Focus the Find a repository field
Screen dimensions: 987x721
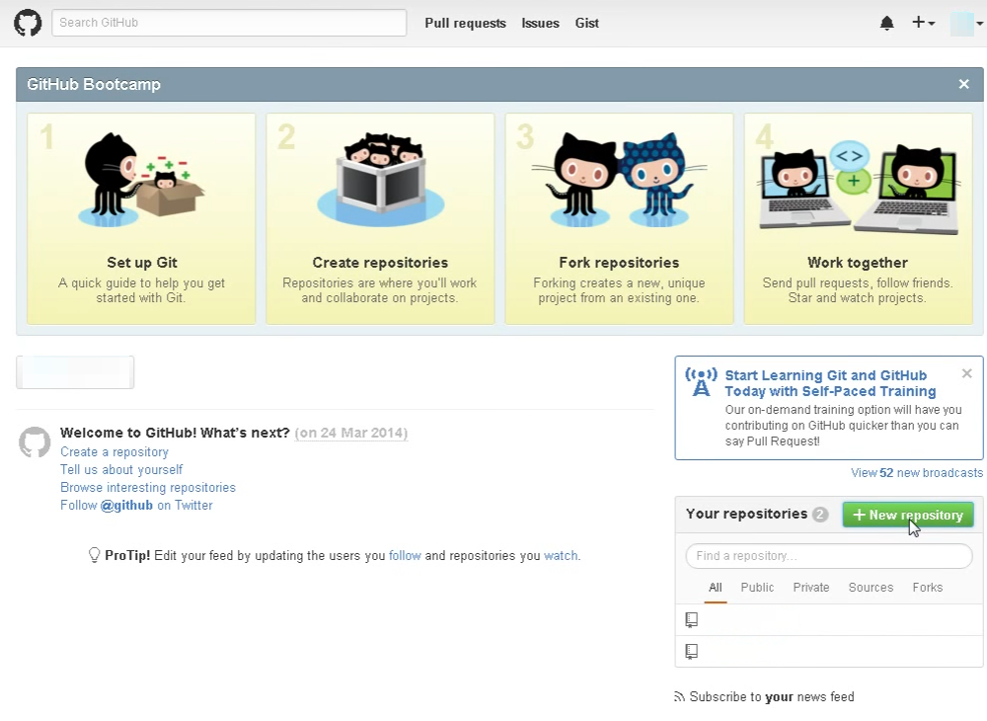pos(829,556)
